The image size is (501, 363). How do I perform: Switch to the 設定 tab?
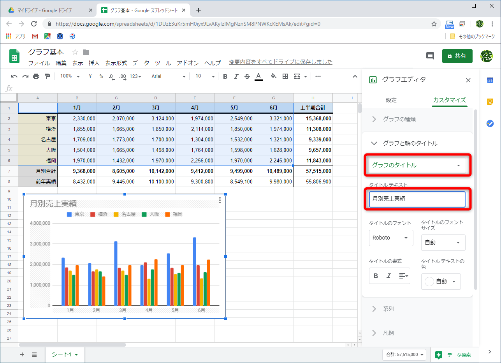point(391,100)
